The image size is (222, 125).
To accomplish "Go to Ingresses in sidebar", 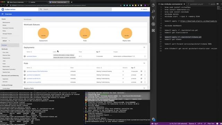I will 6,79.
